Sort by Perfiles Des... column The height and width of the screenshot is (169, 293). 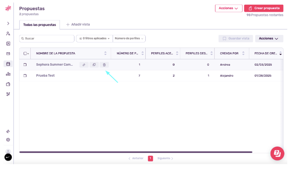[x=212, y=53]
